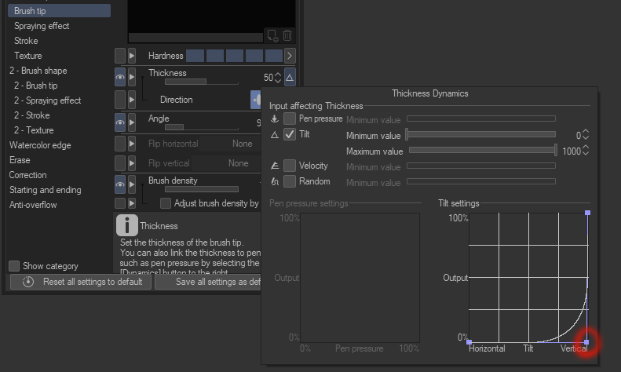621x372 pixels.
Task: Select the Anti-overflow category
Action: 33,205
